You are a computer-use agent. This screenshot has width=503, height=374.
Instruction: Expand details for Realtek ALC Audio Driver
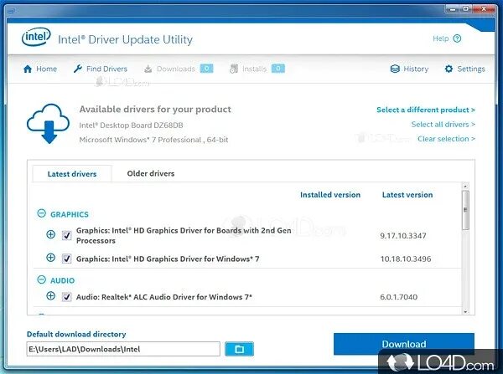click(50, 295)
